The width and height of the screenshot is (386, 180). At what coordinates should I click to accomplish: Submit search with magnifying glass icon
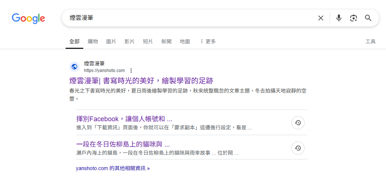click(368, 18)
